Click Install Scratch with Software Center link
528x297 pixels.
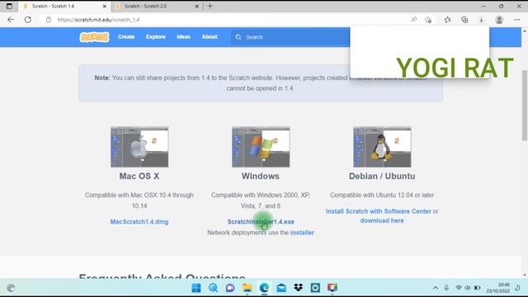[379, 211]
